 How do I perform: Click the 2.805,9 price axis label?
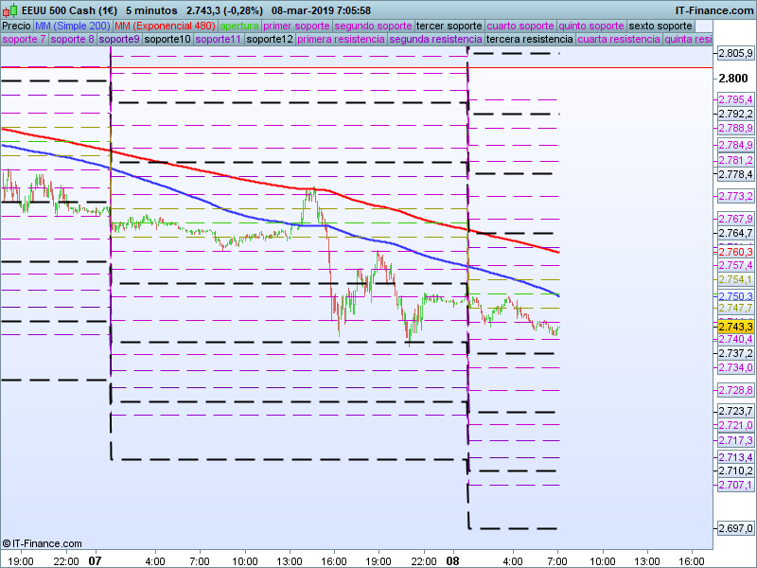(735, 53)
